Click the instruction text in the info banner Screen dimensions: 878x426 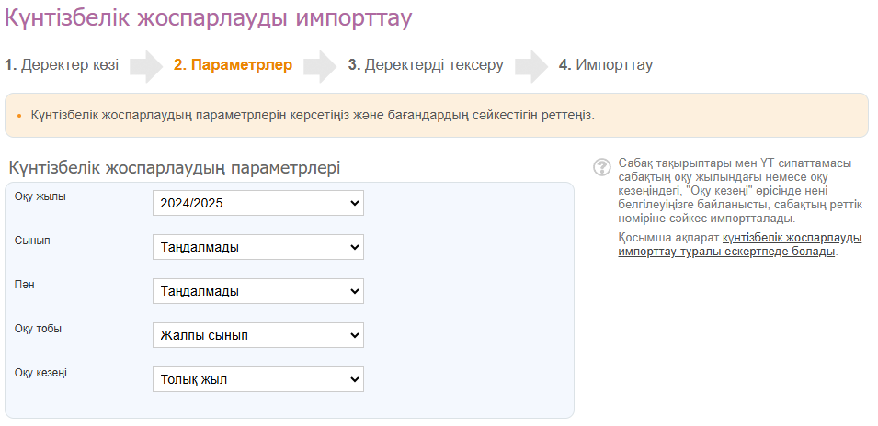click(x=313, y=117)
